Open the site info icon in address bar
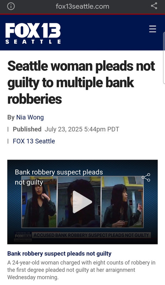 [11, 6]
